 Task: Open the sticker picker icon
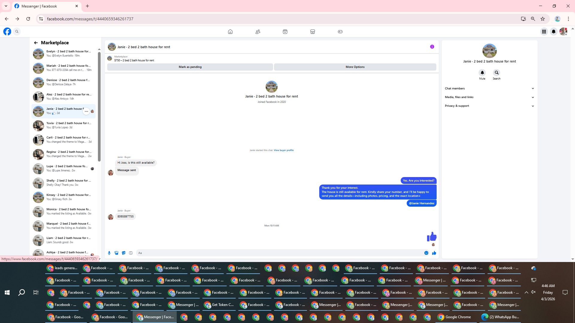pyautogui.click(x=124, y=253)
